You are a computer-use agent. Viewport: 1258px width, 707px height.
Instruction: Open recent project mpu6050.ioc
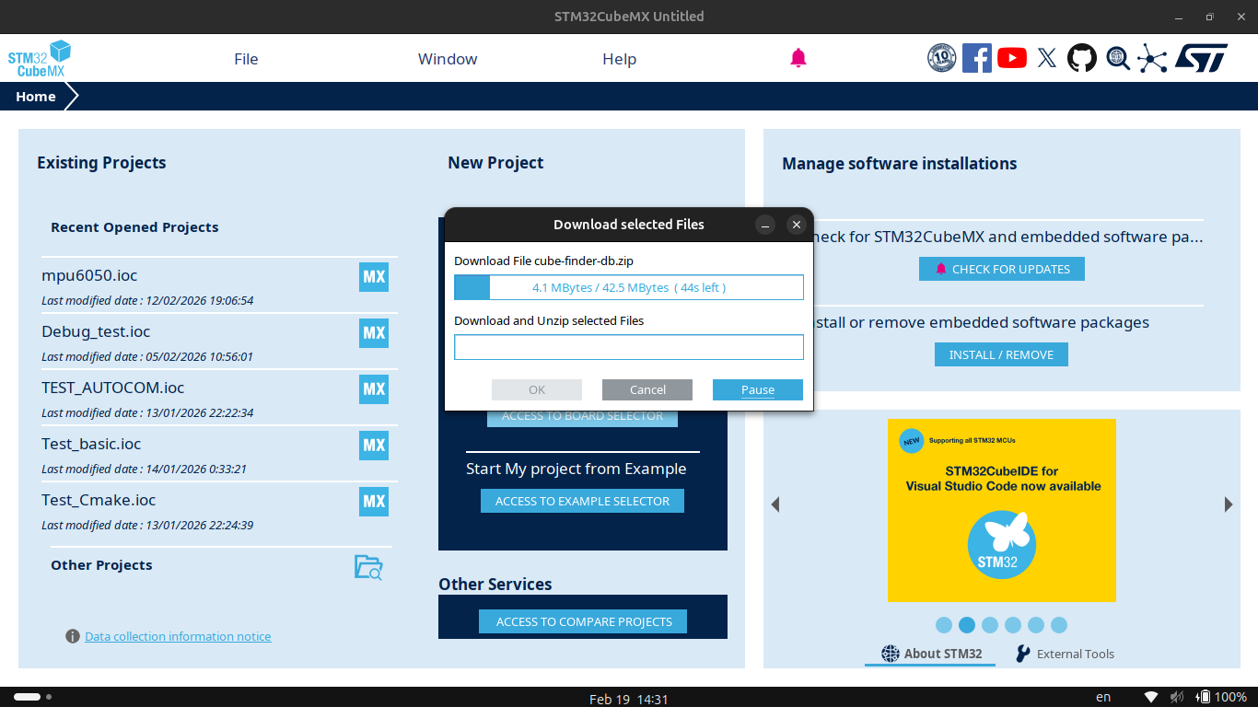[89, 275]
